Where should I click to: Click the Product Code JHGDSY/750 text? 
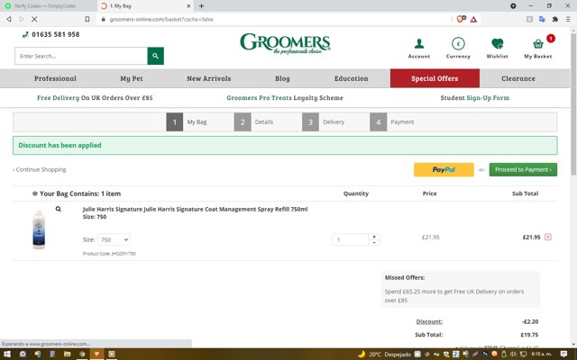109,254
